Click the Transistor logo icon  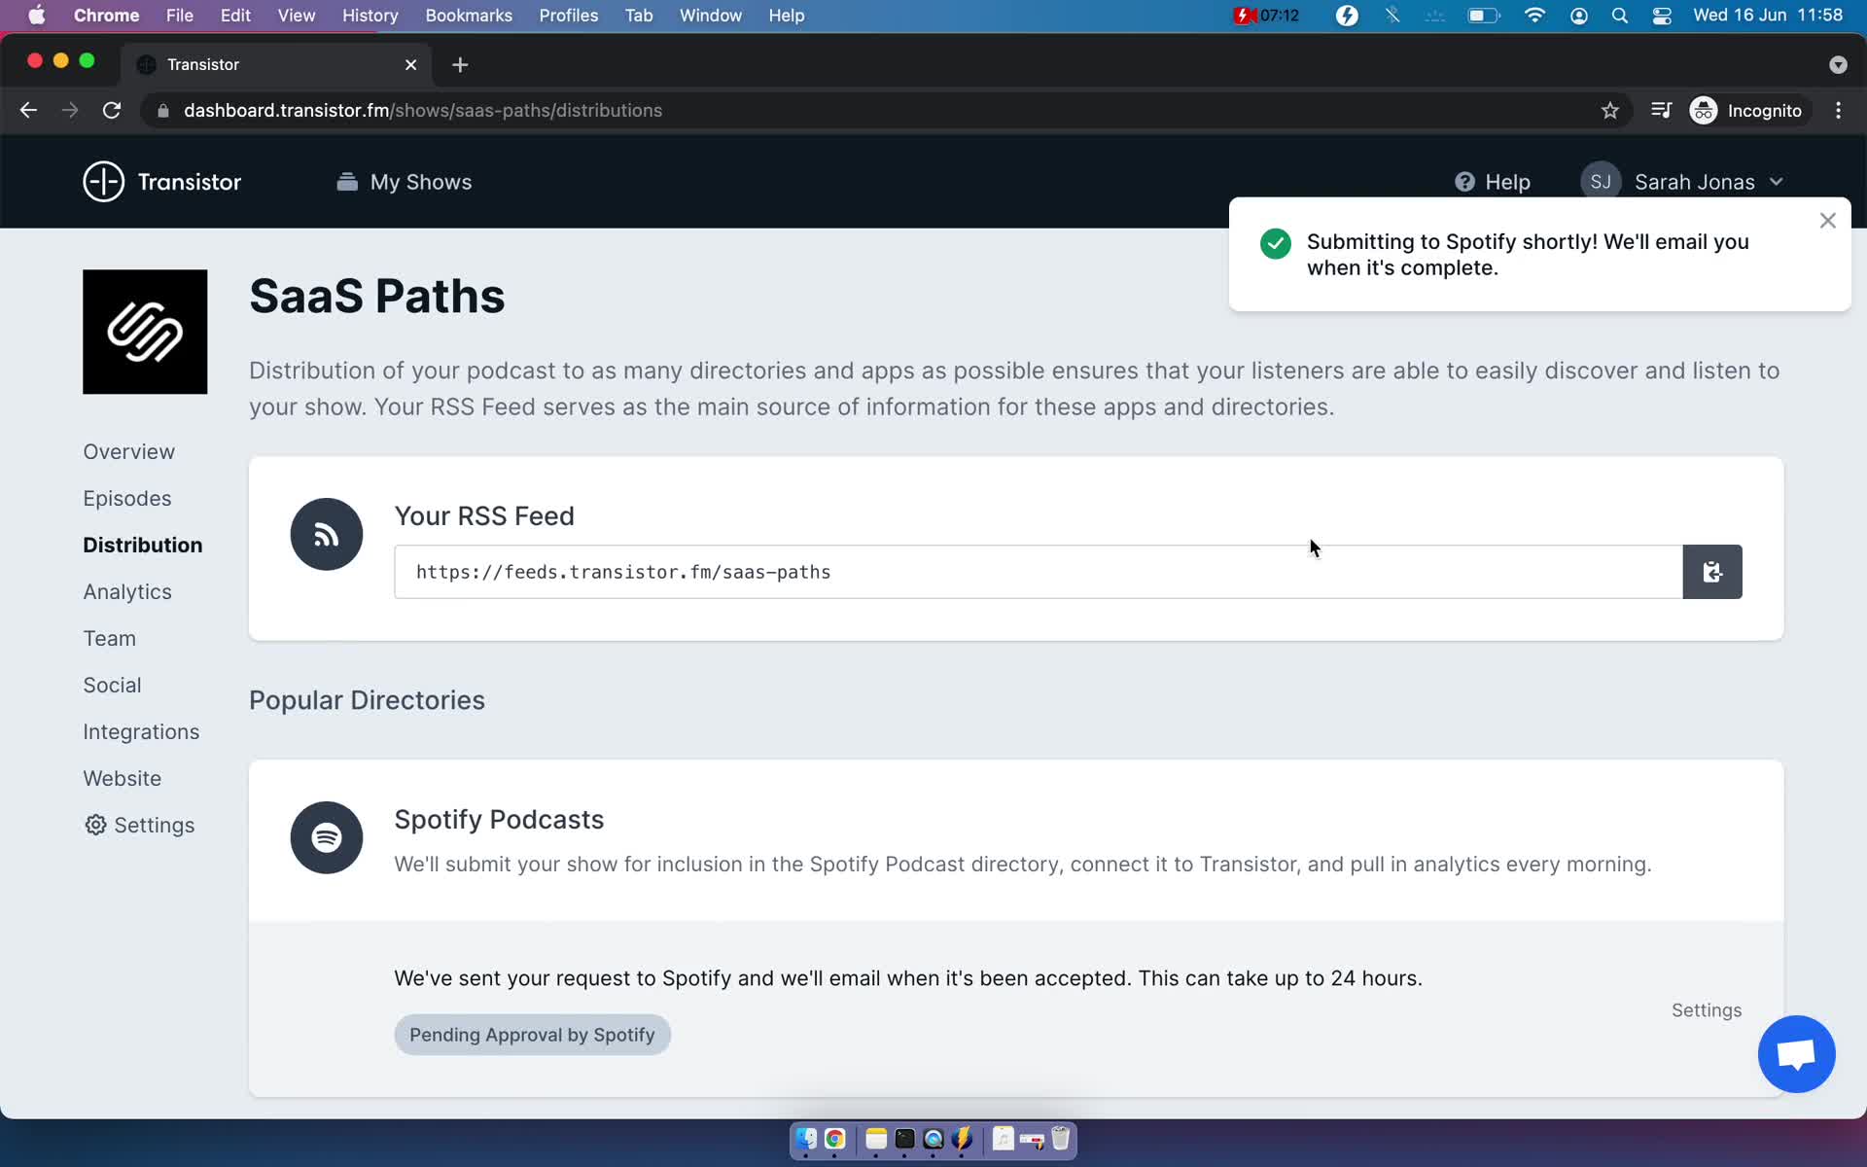pyautogui.click(x=103, y=182)
